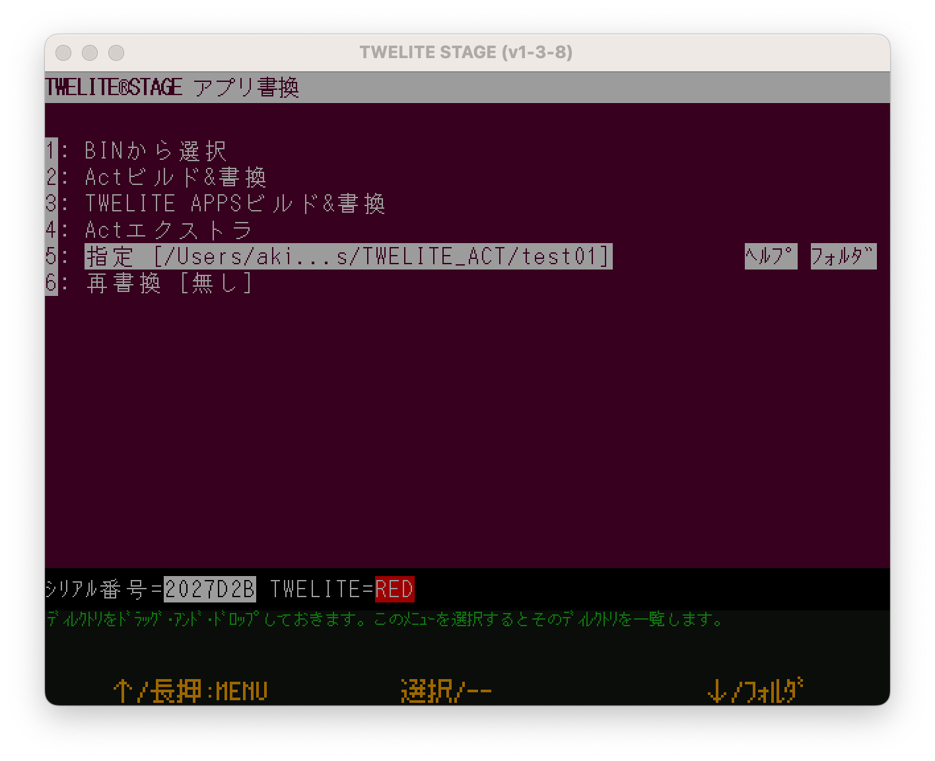
Task: Click the red TWELITE=RED indicator
Action: [x=394, y=588]
